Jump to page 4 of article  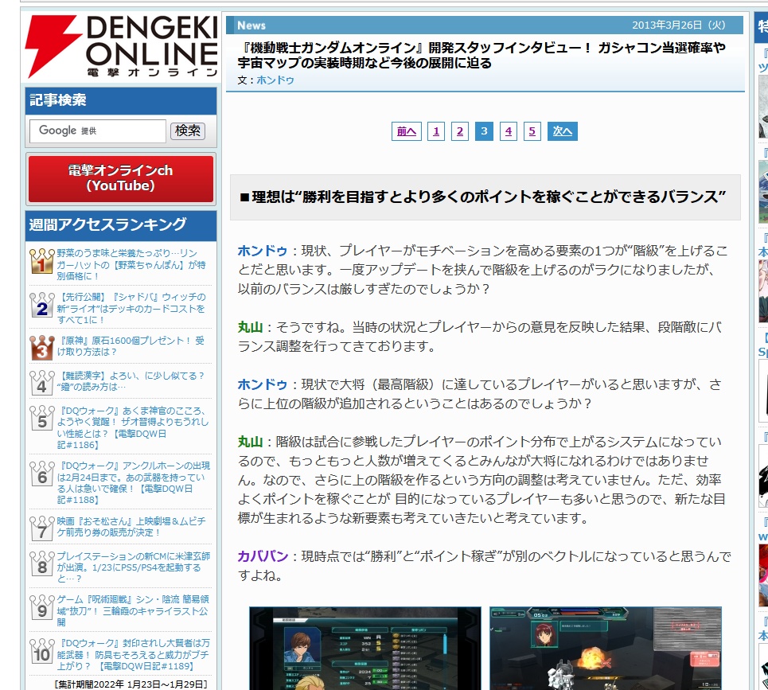point(508,131)
